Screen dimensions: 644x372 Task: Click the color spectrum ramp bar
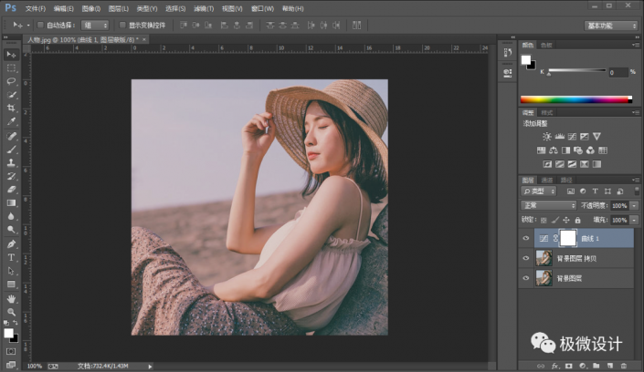point(575,98)
